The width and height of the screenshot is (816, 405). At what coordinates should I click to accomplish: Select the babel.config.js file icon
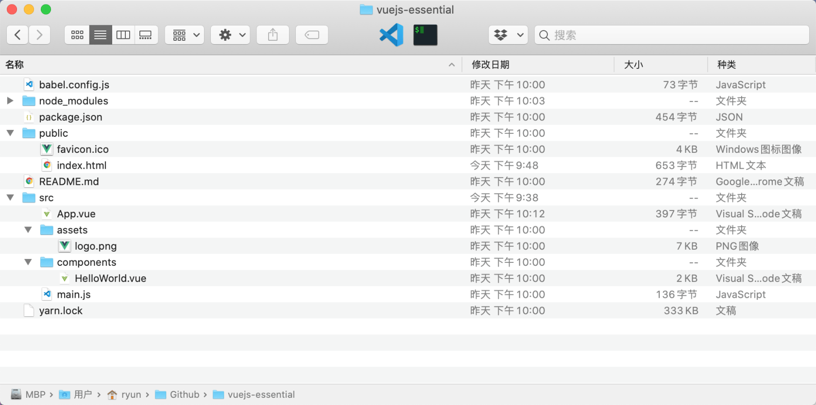point(29,84)
